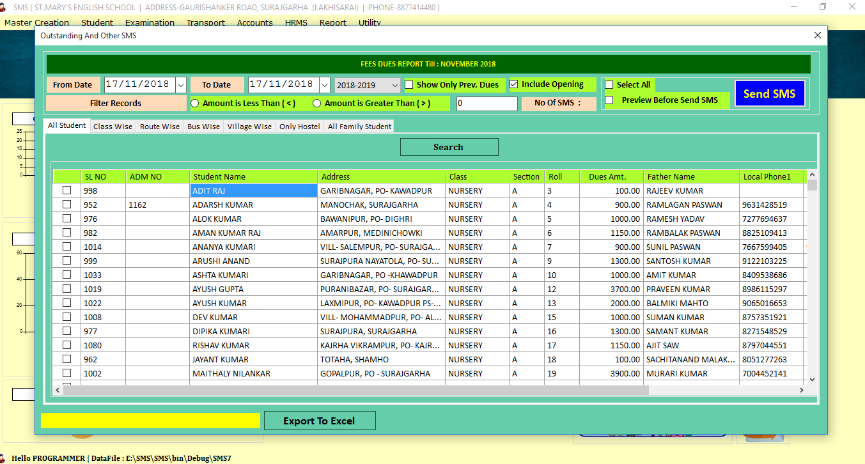Screen dimensions: 865x464
Task: Switch to the Class Wise tab
Action: click(113, 127)
